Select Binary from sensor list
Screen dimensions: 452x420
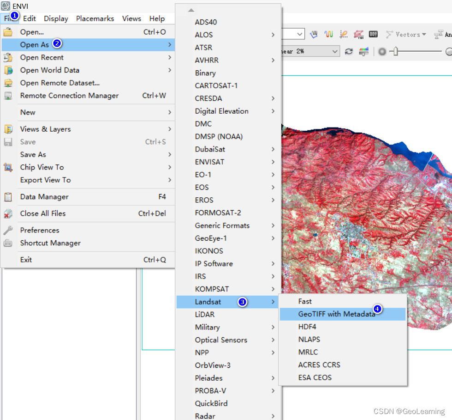pos(228,73)
